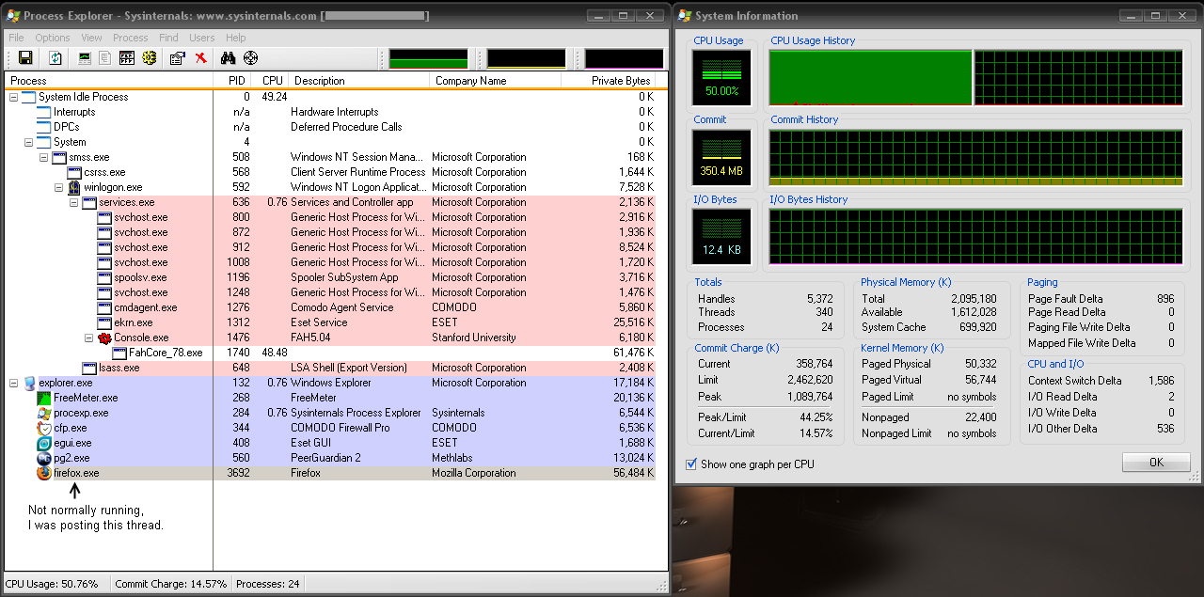Open the File menu
The image size is (1204, 597).
[16, 38]
